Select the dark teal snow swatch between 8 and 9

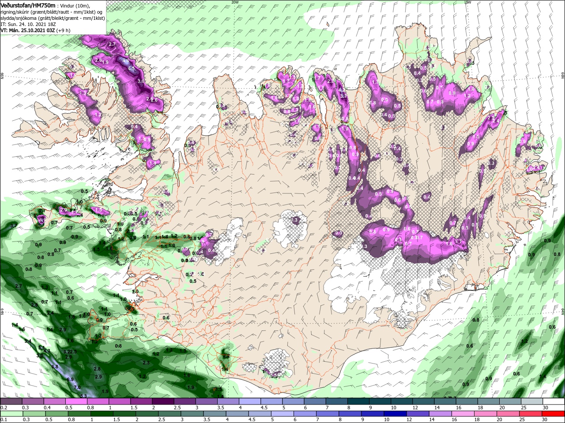click(358, 401)
